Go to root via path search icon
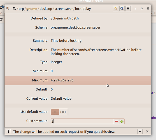This screenshot has height=140, width=156. pyautogui.click(x=14, y=9)
